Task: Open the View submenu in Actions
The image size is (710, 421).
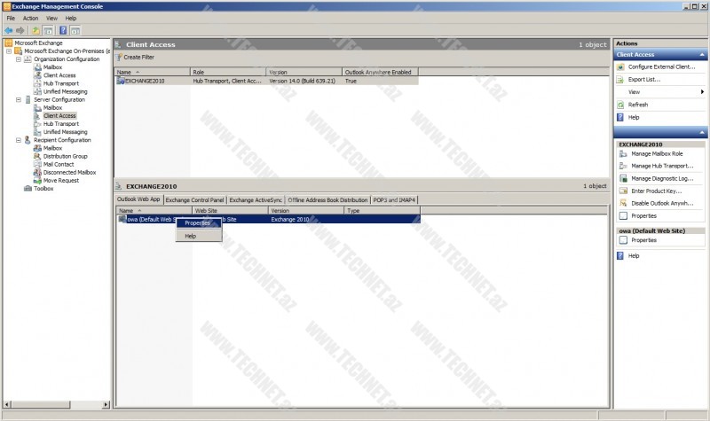Action: click(660, 92)
